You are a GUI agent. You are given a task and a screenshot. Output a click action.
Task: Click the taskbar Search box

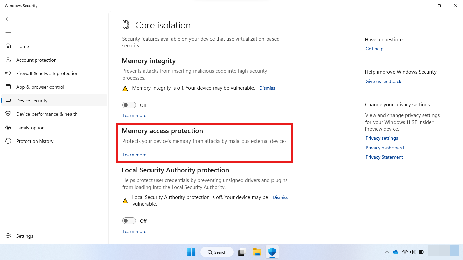point(217,252)
